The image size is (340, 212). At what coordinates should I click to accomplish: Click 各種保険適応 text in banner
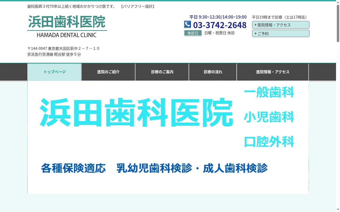click(x=73, y=168)
